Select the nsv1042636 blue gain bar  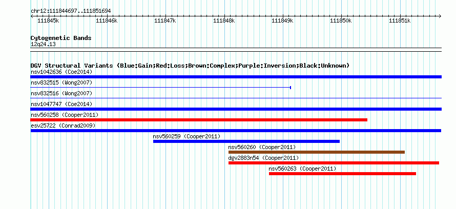coord(236,77)
